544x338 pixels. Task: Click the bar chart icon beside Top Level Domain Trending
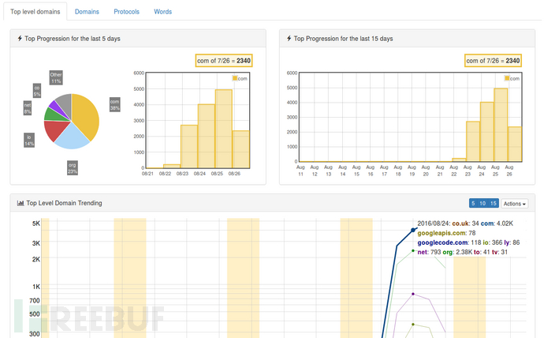[x=20, y=203]
